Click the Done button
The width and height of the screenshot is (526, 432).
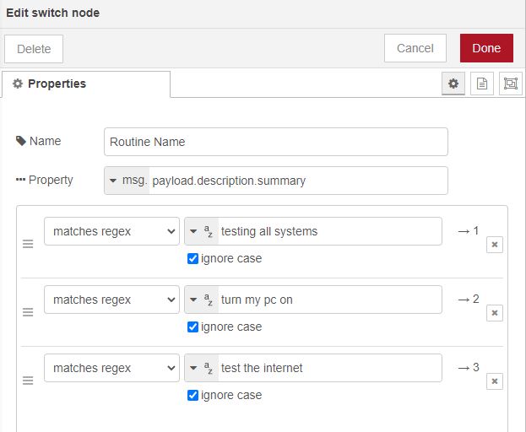[x=486, y=48]
